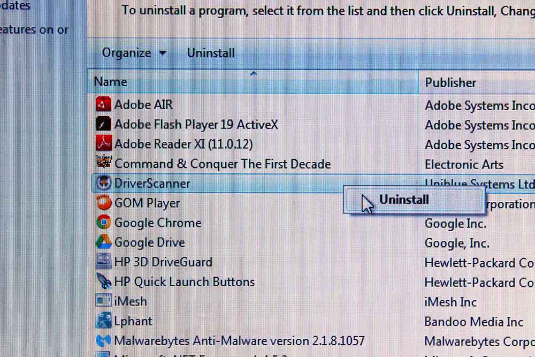Open the Organize dropdown menu

click(134, 53)
